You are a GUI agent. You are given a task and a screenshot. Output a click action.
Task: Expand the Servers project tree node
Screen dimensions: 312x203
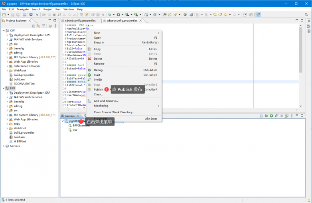(4, 146)
